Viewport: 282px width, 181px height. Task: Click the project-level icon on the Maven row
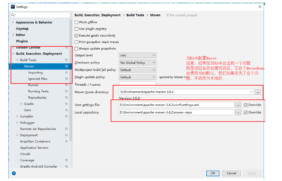click(66, 66)
